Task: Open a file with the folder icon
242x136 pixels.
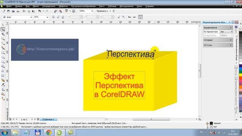Action: [8, 11]
